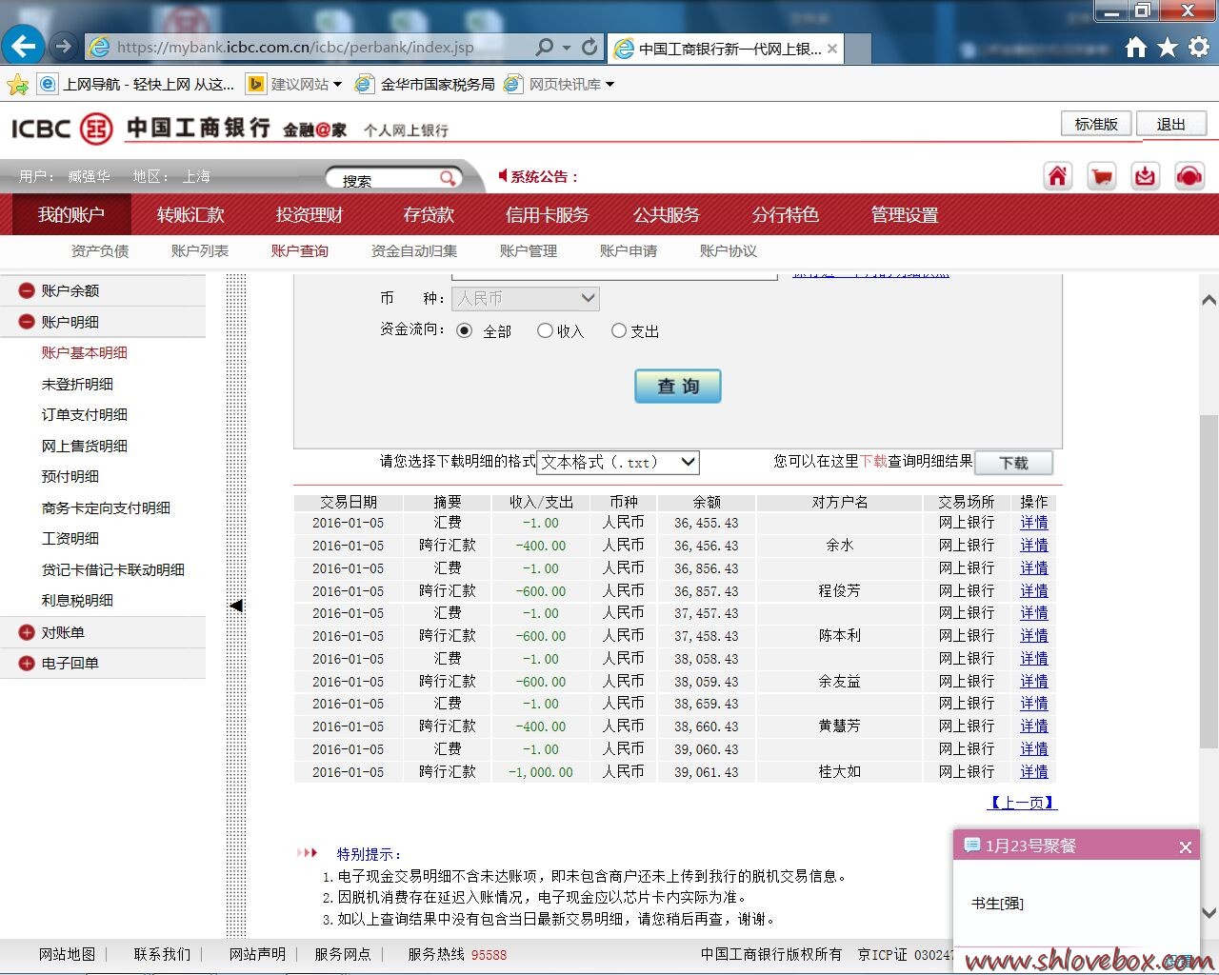The width and height of the screenshot is (1219, 975).
Task: Open 详情 link for 黄慧芳 transaction
Action: [x=1034, y=726]
